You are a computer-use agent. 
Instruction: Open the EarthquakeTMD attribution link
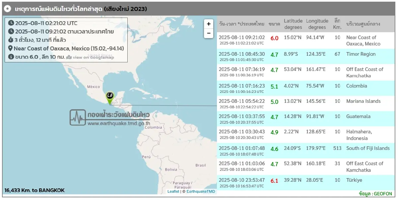(200, 191)
